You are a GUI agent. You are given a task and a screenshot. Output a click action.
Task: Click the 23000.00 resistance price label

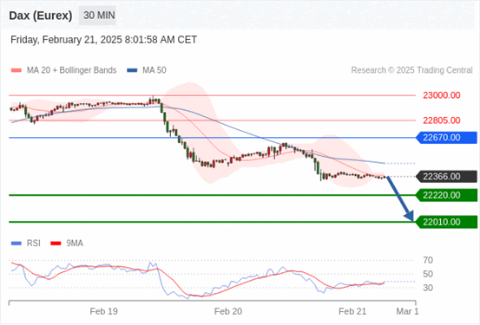coord(442,95)
